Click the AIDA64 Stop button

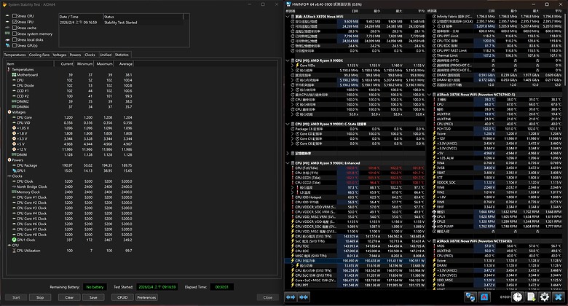point(40,297)
